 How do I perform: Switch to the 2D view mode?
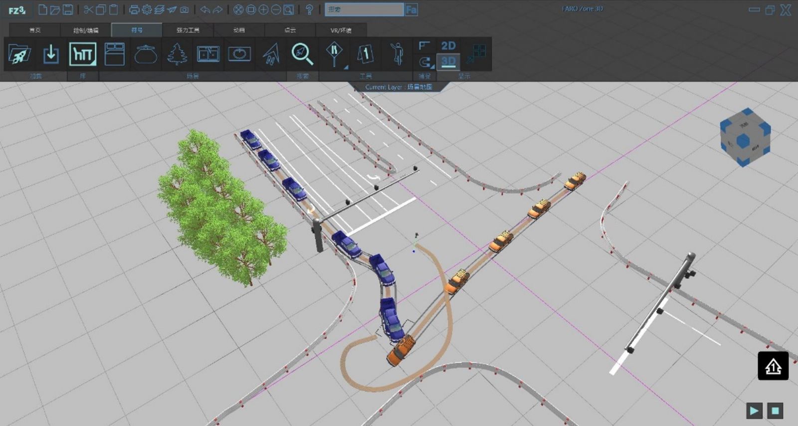[x=448, y=46]
